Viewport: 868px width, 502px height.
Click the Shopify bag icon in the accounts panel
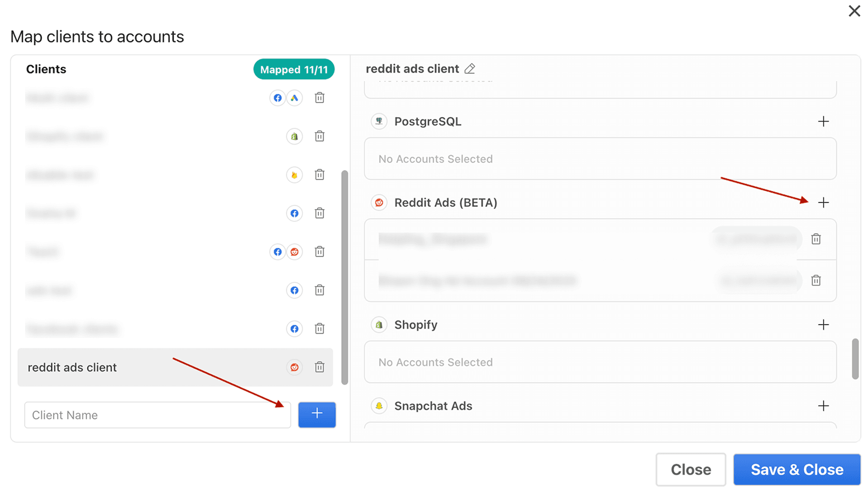pyautogui.click(x=379, y=325)
